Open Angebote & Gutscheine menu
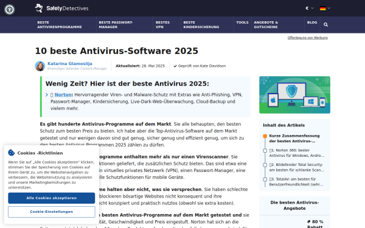Viewport: 365px width, 228px height. pos(266,25)
